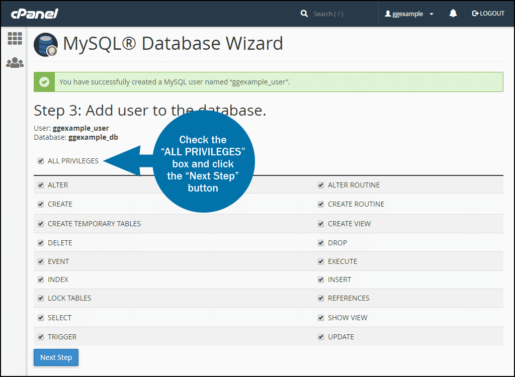This screenshot has height=377, width=515.
Task: Click the CREATE TEMPORARY TABLES label
Action: pyautogui.click(x=94, y=224)
